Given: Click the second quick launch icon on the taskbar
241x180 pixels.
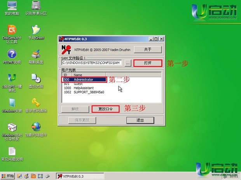Looking at the screenshot, I should tap(26, 176).
